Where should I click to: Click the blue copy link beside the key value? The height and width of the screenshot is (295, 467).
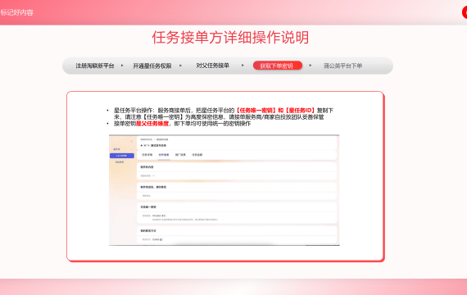pyautogui.click(x=164, y=216)
